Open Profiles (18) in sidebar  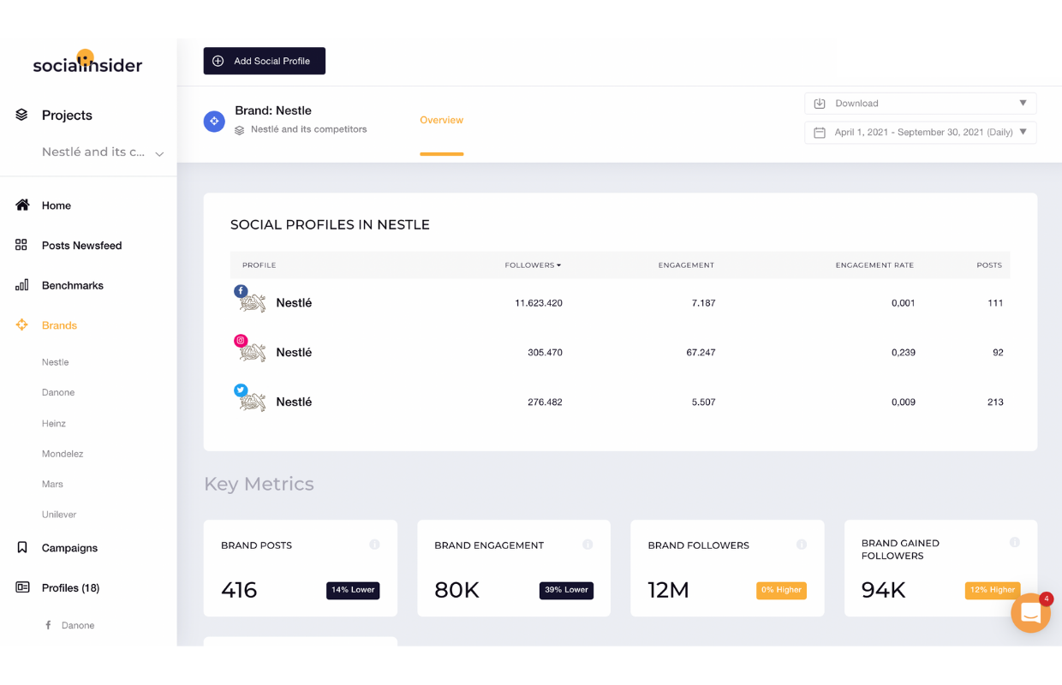(x=70, y=588)
